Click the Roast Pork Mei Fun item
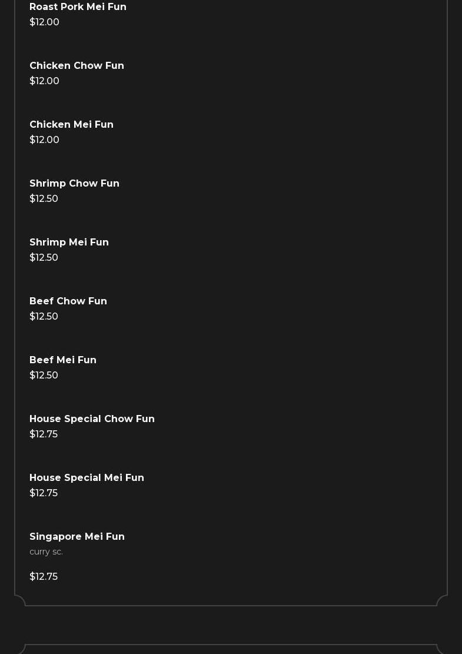 pyautogui.click(x=78, y=7)
